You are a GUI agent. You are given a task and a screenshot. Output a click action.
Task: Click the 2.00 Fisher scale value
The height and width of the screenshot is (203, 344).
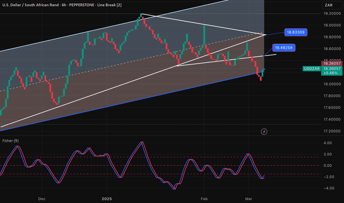click(328, 154)
